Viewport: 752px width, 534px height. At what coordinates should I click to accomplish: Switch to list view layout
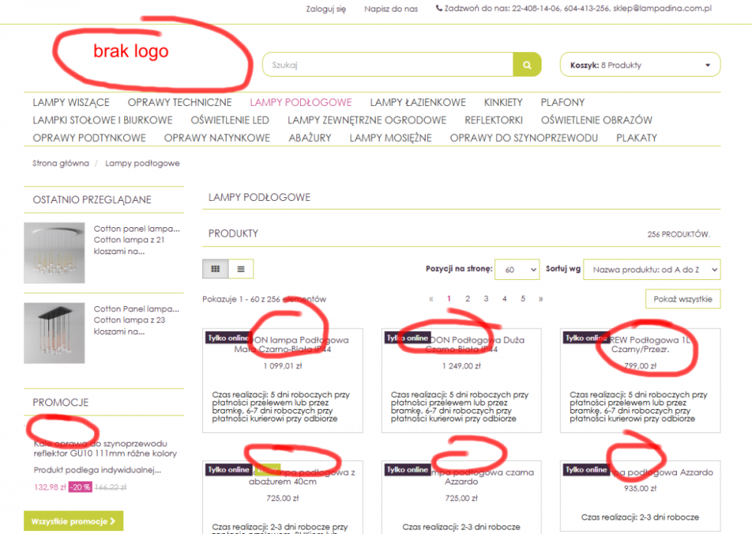coord(241,269)
